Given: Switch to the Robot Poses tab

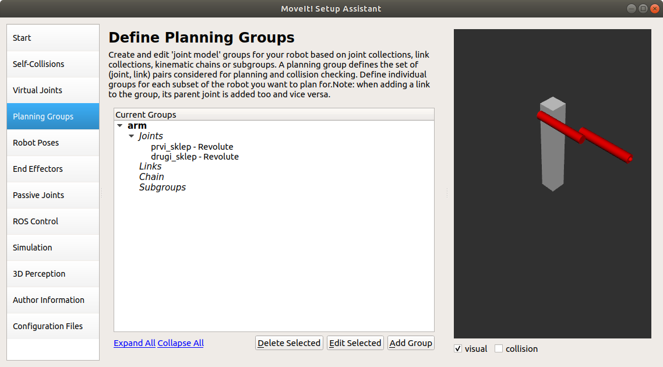Looking at the screenshot, I should (53, 143).
